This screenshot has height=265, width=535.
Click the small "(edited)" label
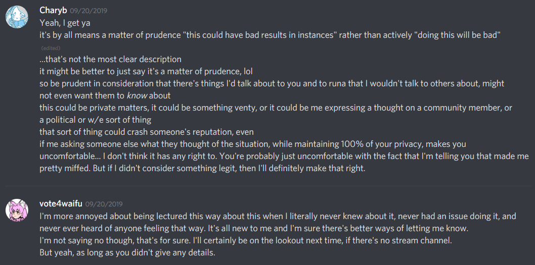tap(51, 48)
